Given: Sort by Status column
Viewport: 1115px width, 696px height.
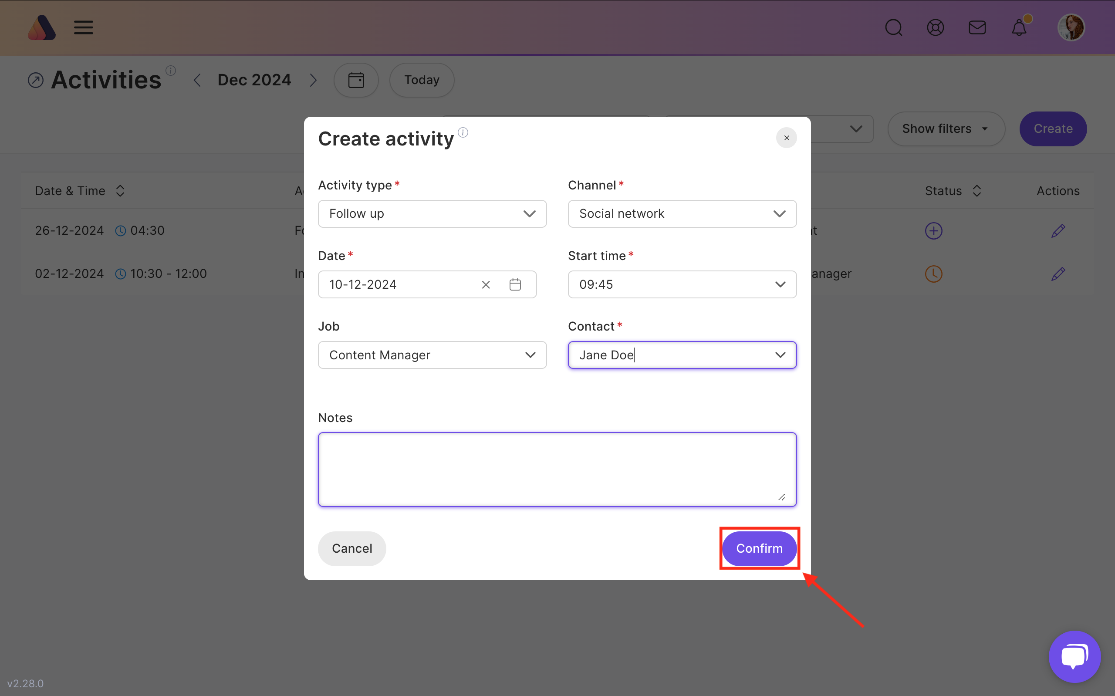Looking at the screenshot, I should click(x=976, y=191).
